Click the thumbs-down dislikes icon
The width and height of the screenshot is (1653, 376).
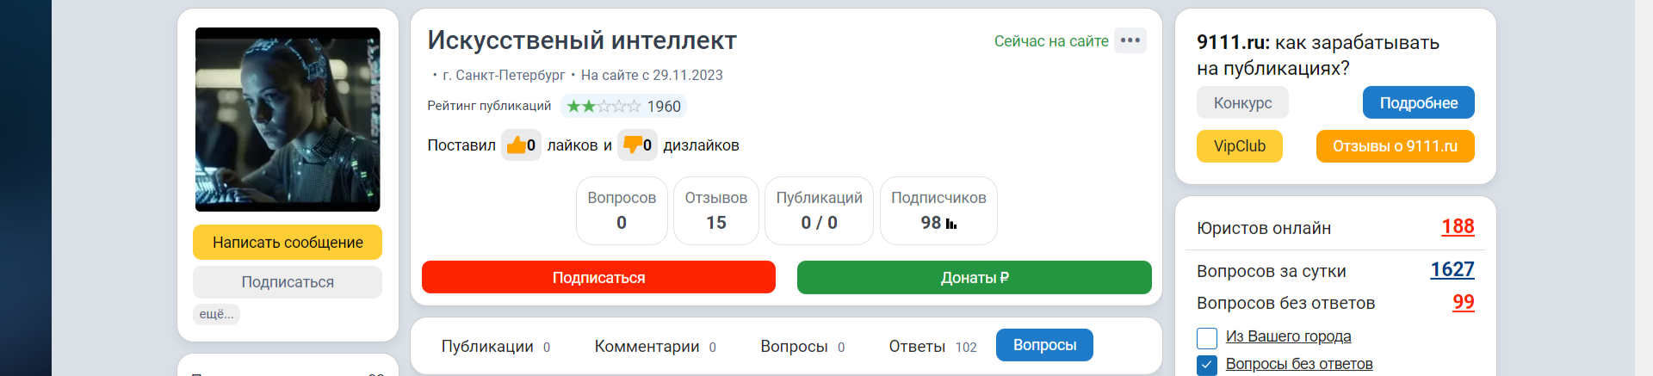tap(633, 145)
